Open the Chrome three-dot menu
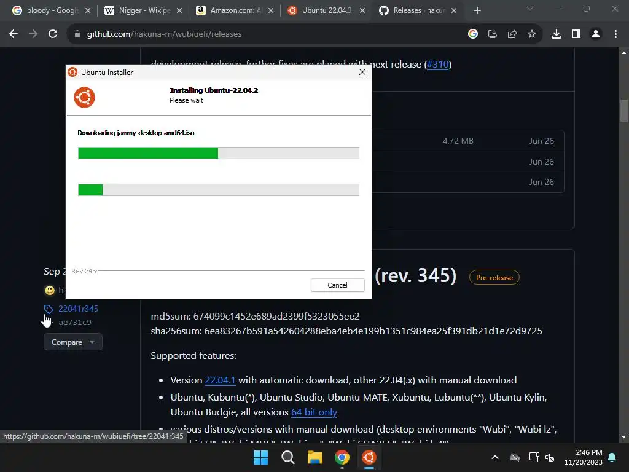This screenshot has height=472, width=629. (x=615, y=34)
